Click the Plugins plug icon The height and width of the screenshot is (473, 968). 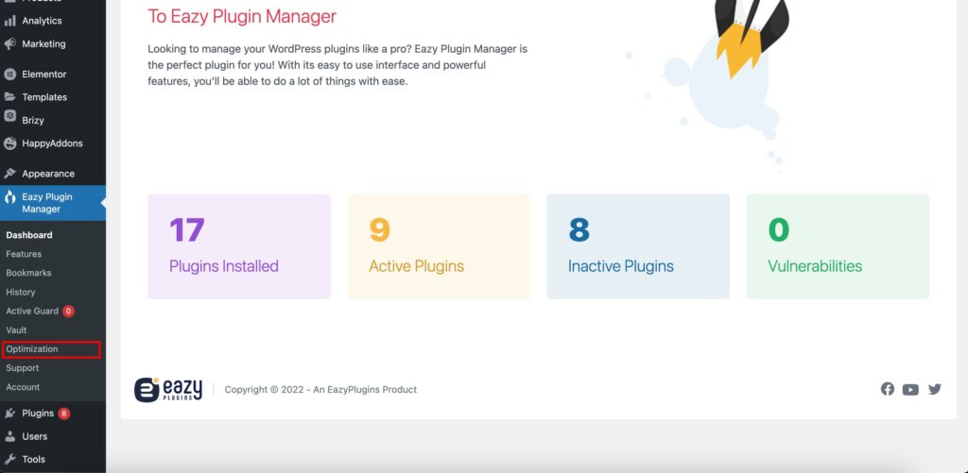pyautogui.click(x=9, y=414)
